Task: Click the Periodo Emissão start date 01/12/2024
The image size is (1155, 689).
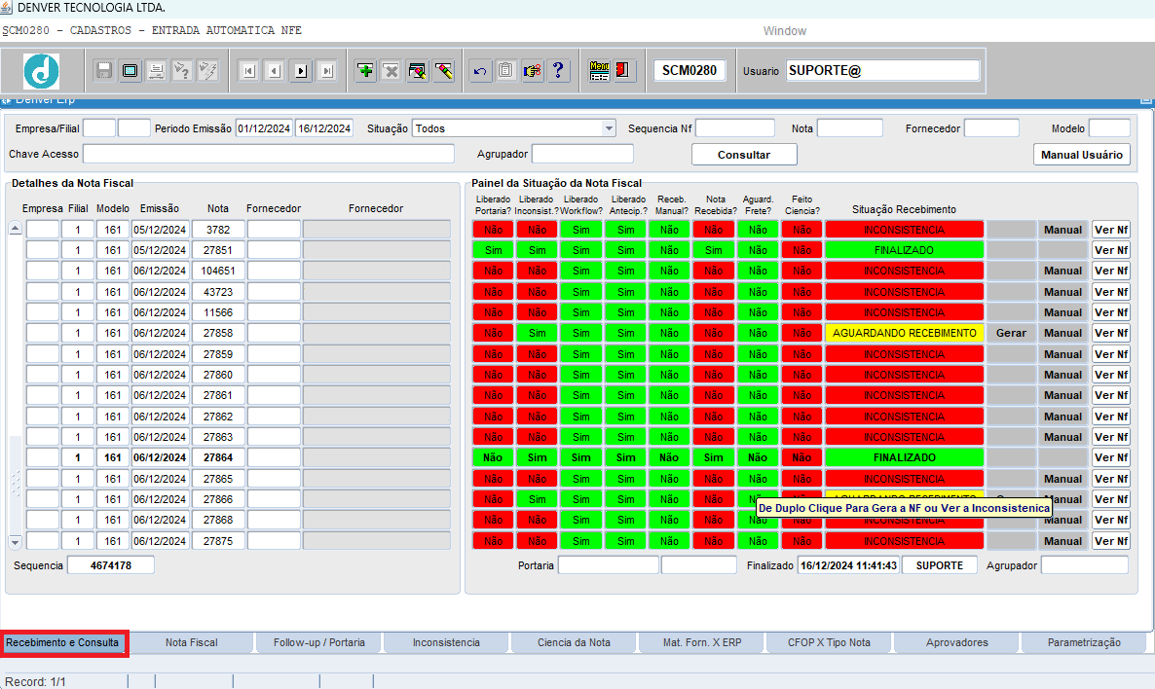Action: tap(264, 128)
